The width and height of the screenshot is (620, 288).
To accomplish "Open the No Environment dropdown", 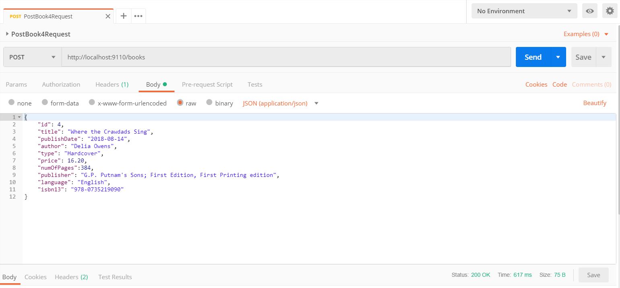I will coord(524,11).
